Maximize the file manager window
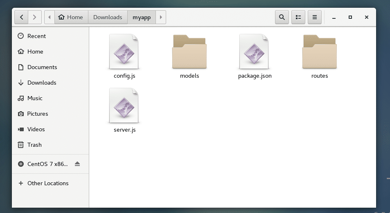 pos(350,17)
